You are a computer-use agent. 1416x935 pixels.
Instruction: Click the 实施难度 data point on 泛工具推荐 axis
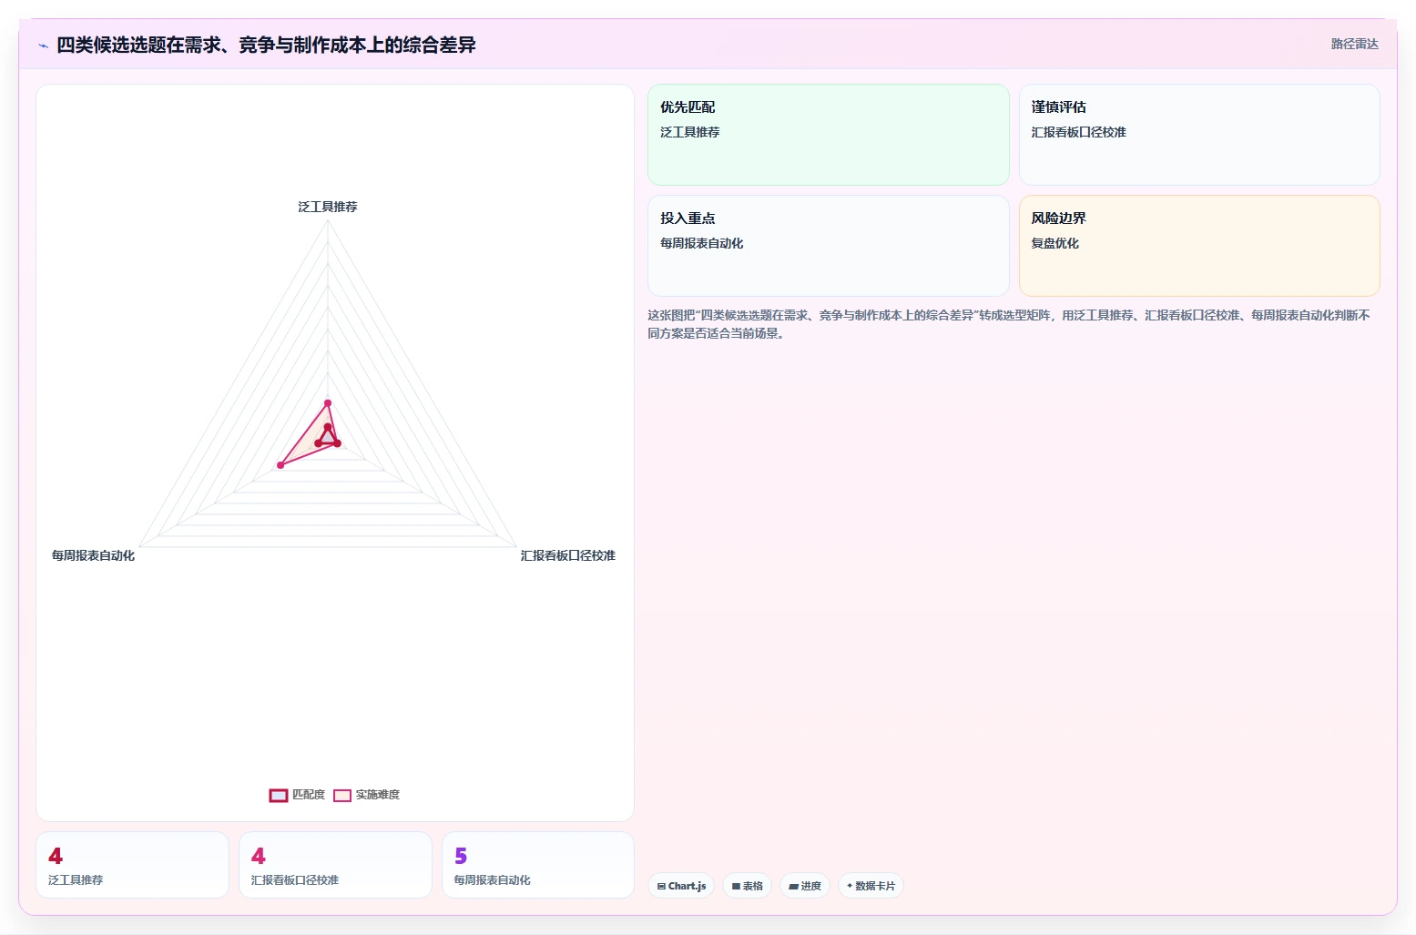point(328,402)
